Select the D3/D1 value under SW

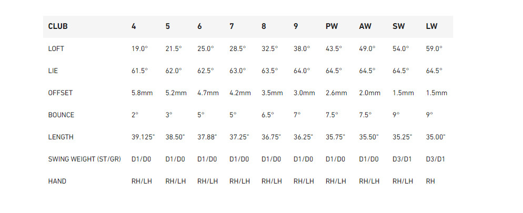click(403, 159)
